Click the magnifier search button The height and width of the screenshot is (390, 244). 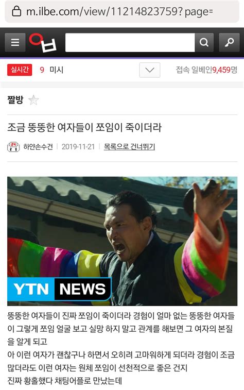[204, 43]
